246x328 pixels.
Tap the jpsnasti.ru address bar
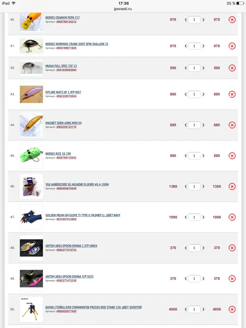point(123,9)
